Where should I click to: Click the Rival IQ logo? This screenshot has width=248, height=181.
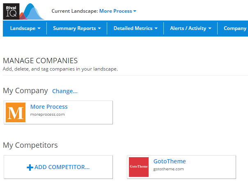click(24, 11)
